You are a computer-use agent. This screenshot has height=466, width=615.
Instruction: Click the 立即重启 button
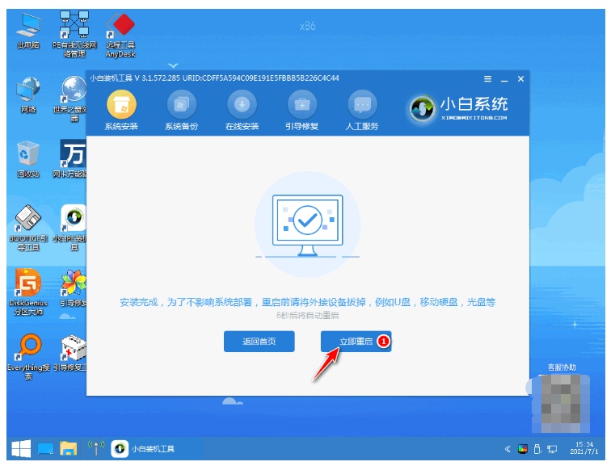356,342
